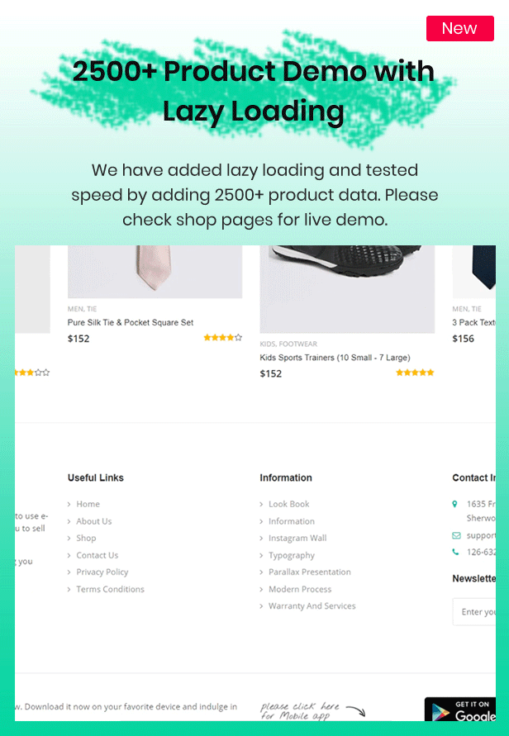Click the star rating under Pure Silk Tie
Image resolution: width=509 pixels, height=736 pixels.
(x=223, y=338)
